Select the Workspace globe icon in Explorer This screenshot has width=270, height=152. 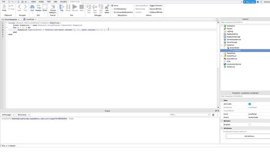(x=225, y=26)
